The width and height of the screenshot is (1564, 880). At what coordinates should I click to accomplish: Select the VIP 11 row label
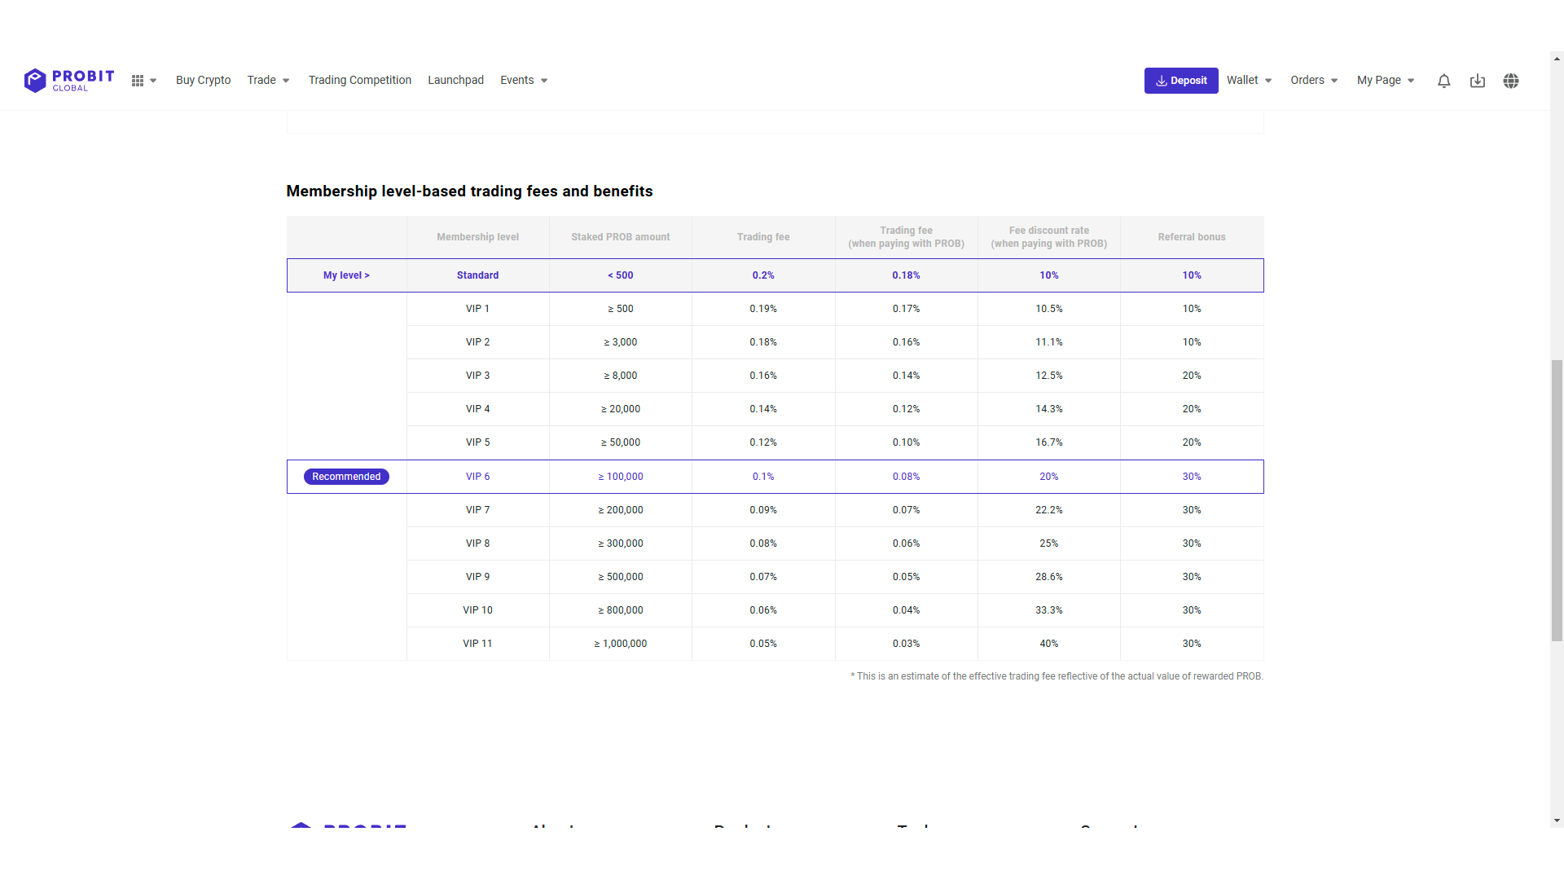click(478, 644)
